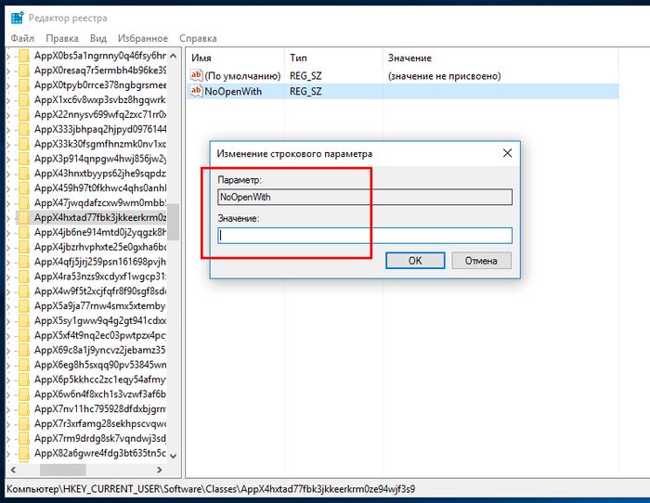650x503 pixels.
Task: Expand the AppX4jbzrhvphxte25e0gxha6b key
Action: pos(8,248)
